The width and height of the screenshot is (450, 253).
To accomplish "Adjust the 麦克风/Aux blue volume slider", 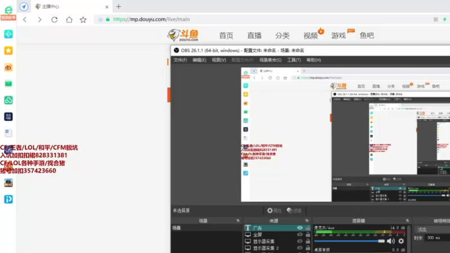I will pyautogui.click(x=349, y=241).
